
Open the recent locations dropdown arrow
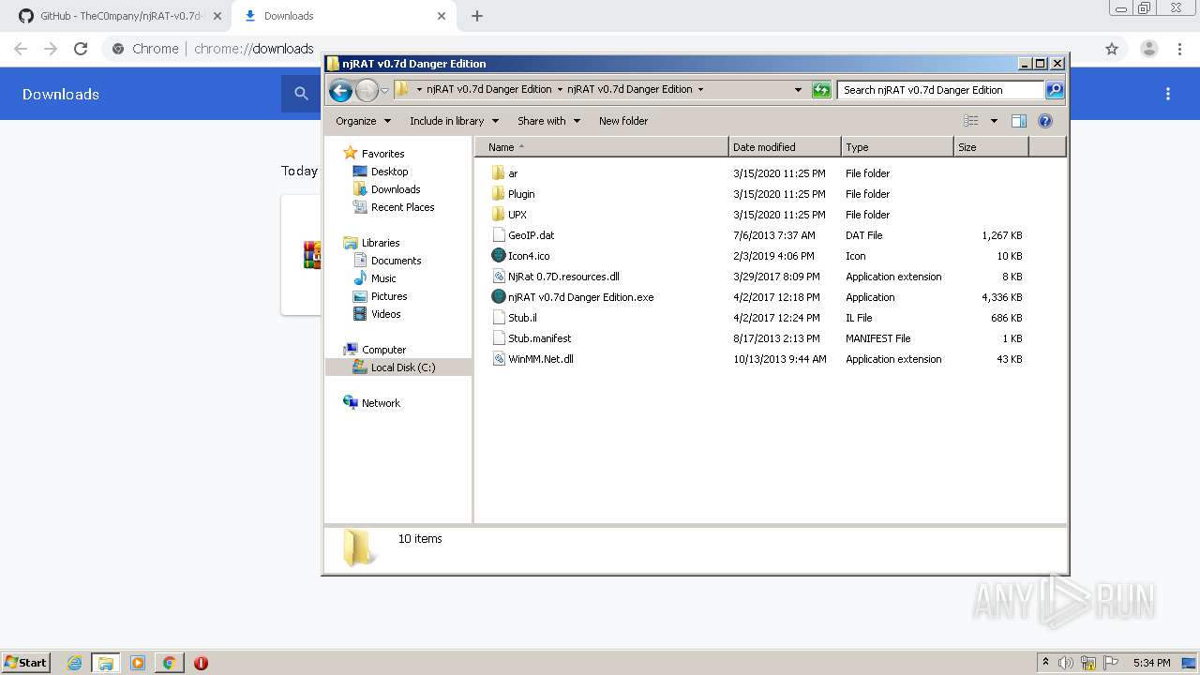[x=384, y=91]
